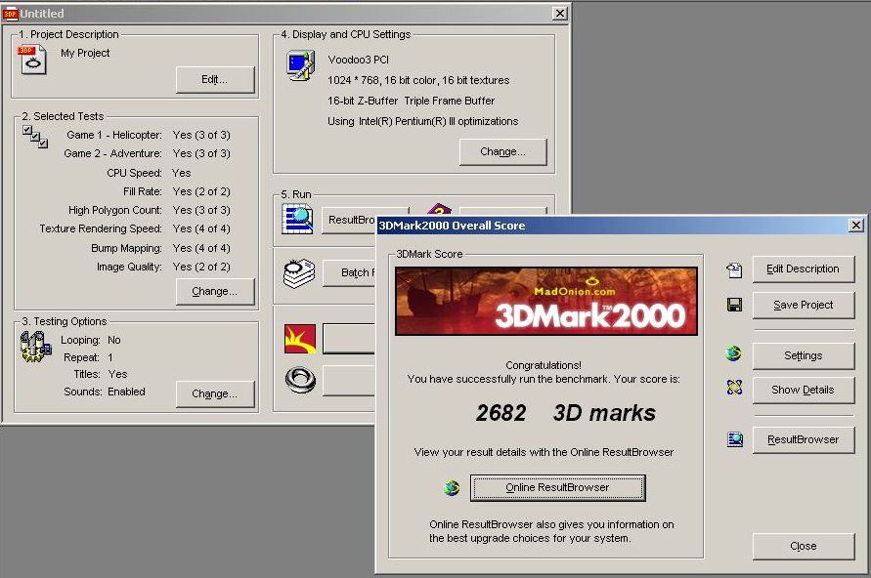Click the MadOnion 3DMark2000 banner image
Image resolution: width=871 pixels, height=578 pixels.
coord(546,301)
